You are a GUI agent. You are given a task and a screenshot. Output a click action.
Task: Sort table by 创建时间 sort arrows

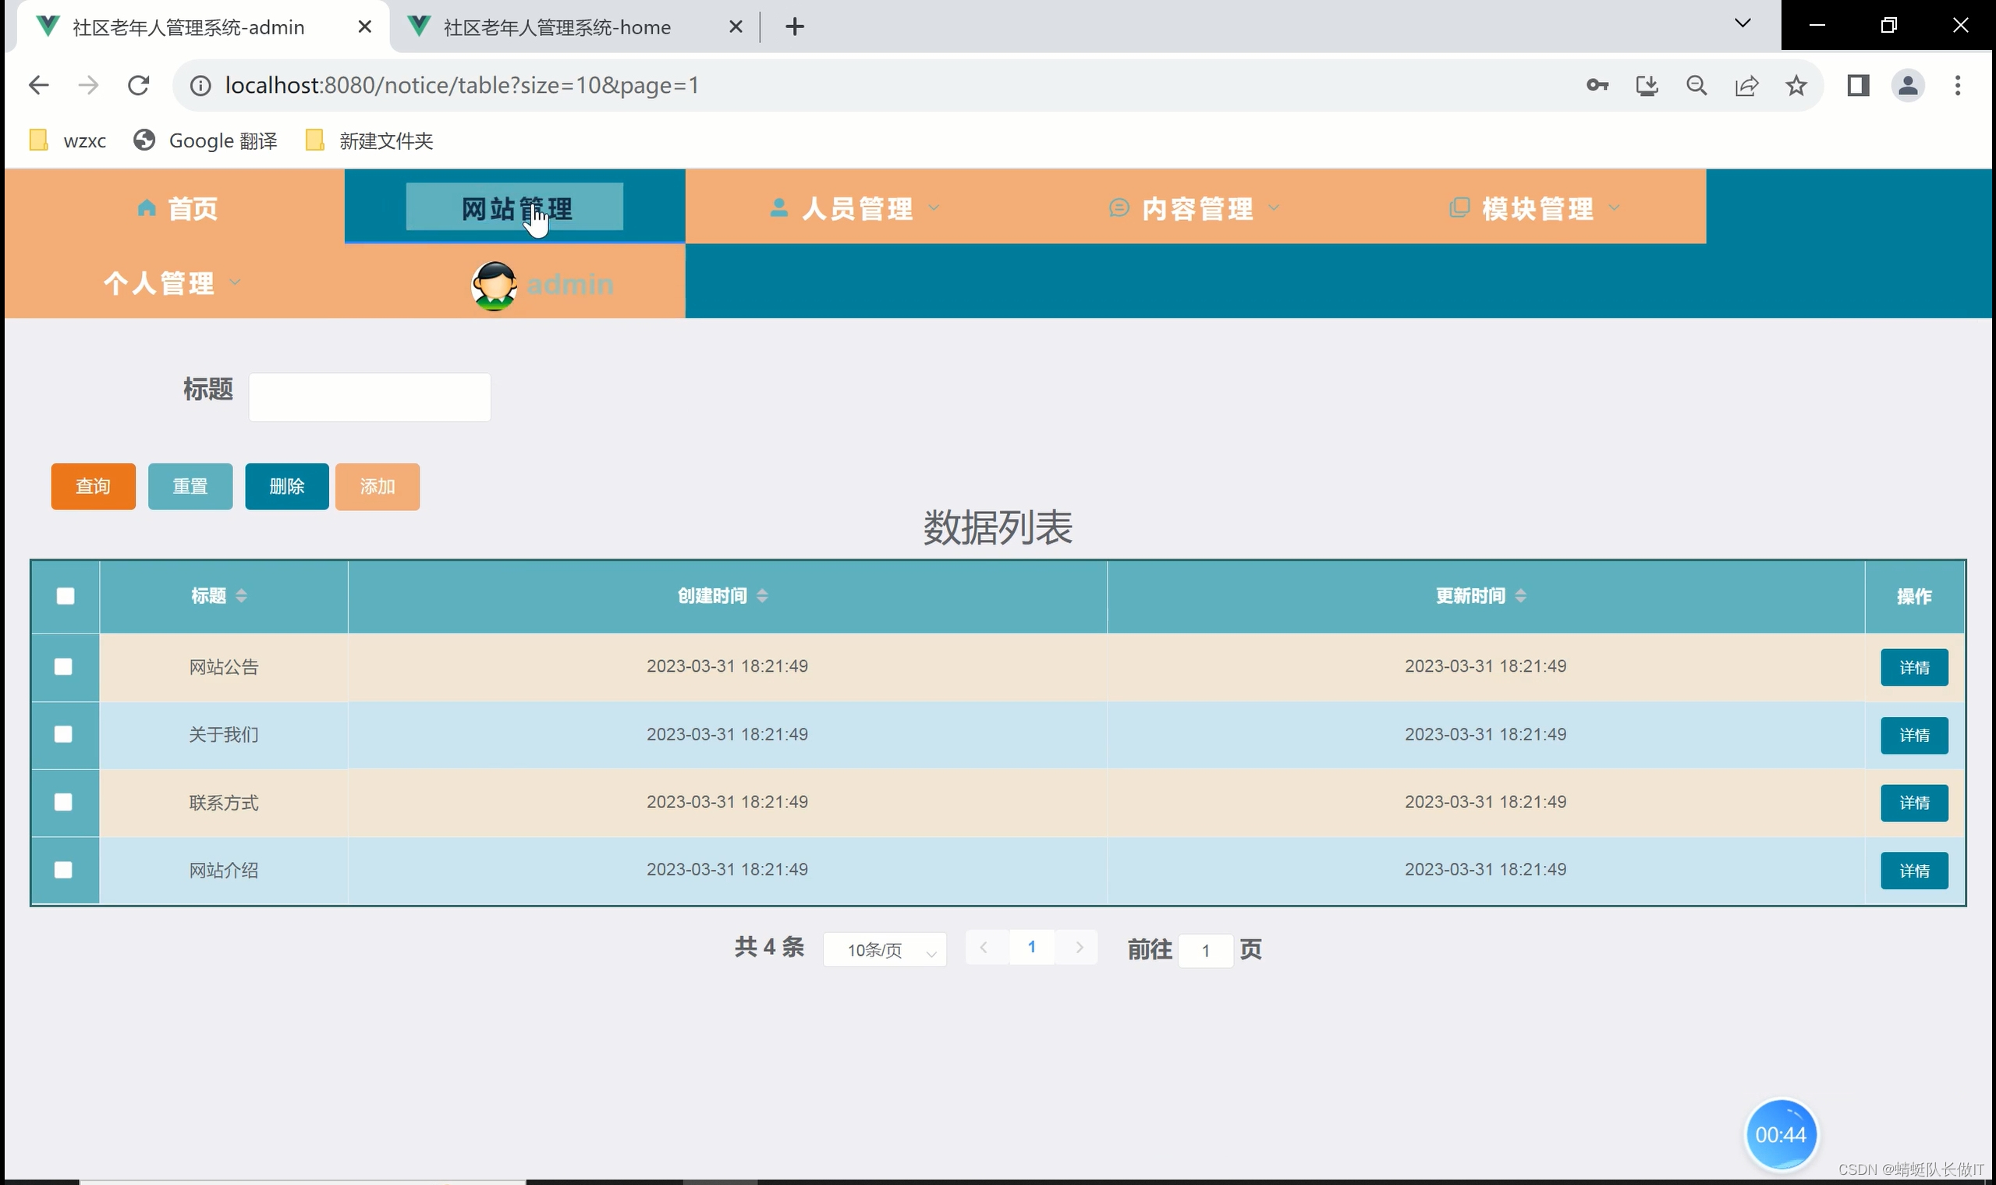coord(763,596)
